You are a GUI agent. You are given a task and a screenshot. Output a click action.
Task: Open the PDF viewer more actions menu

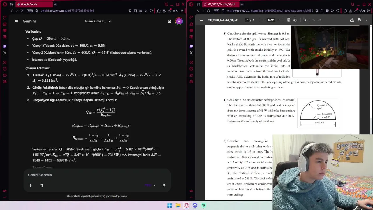coord(366,20)
